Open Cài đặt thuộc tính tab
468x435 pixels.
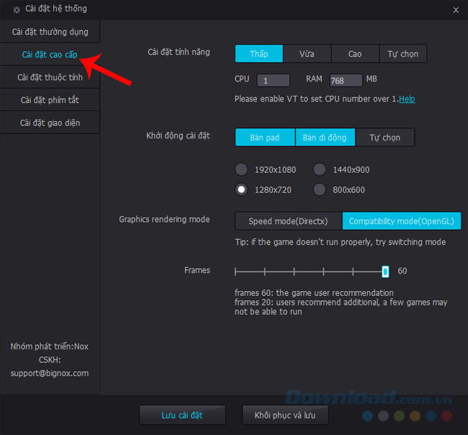[50, 77]
